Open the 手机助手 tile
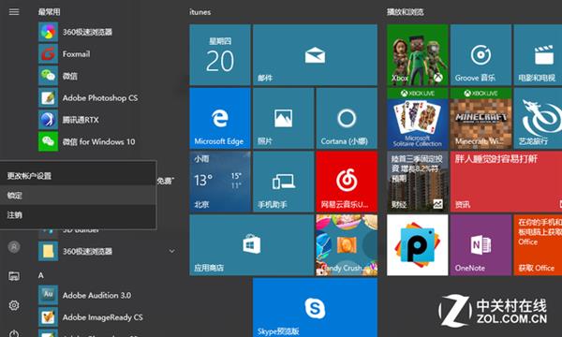The image size is (562, 337). [284, 182]
